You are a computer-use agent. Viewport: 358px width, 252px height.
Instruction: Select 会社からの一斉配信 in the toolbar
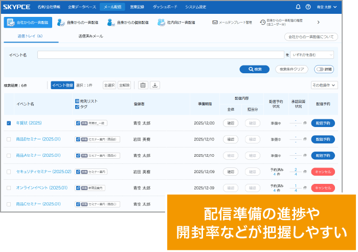point(28,23)
